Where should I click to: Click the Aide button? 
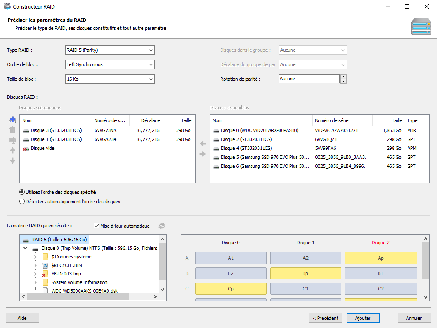(23, 318)
